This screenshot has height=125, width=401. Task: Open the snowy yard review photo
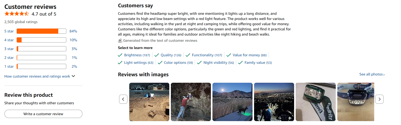click(149, 102)
